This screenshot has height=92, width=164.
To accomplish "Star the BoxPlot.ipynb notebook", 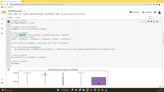I will tap(25, 11).
